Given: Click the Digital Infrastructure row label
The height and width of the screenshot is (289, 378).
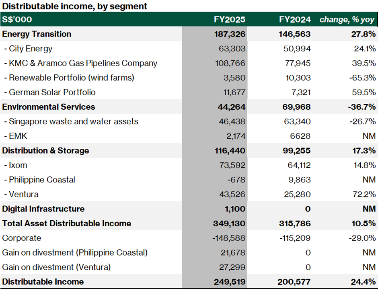Looking at the screenshot, I should pyautogui.click(x=43, y=209).
